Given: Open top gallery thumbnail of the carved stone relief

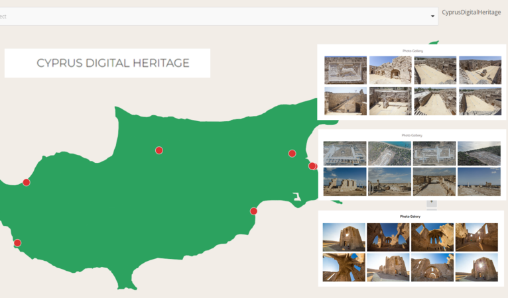Looking at the screenshot, I should (346, 70).
